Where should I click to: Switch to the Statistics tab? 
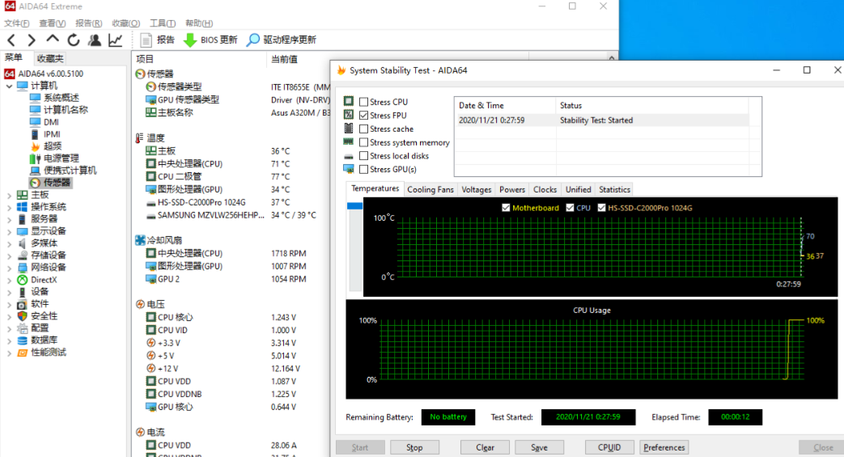[614, 189]
